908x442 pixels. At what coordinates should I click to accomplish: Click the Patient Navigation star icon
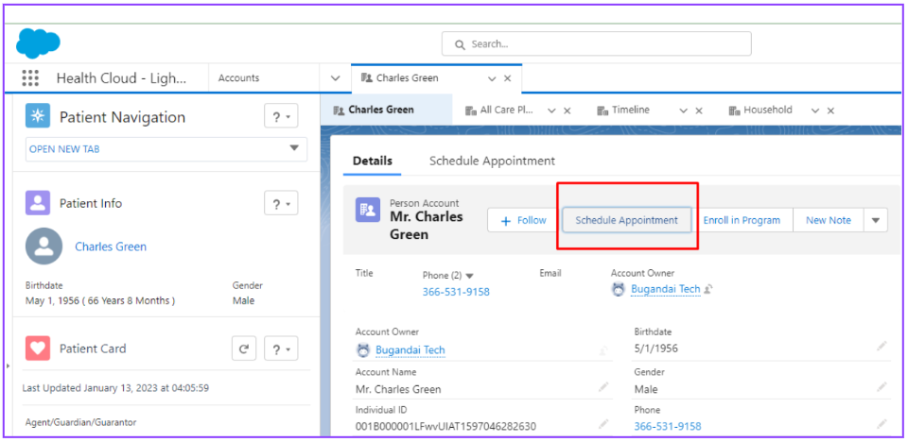pyautogui.click(x=38, y=116)
